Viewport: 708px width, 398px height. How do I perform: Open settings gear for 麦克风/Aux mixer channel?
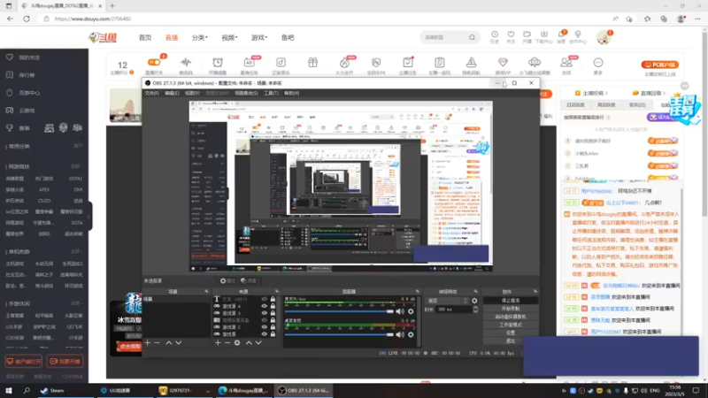pyautogui.click(x=411, y=311)
